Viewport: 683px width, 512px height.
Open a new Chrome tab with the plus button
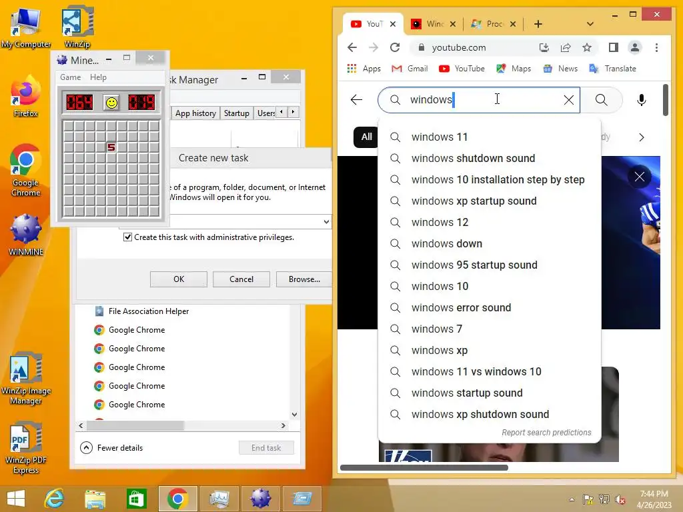(538, 24)
